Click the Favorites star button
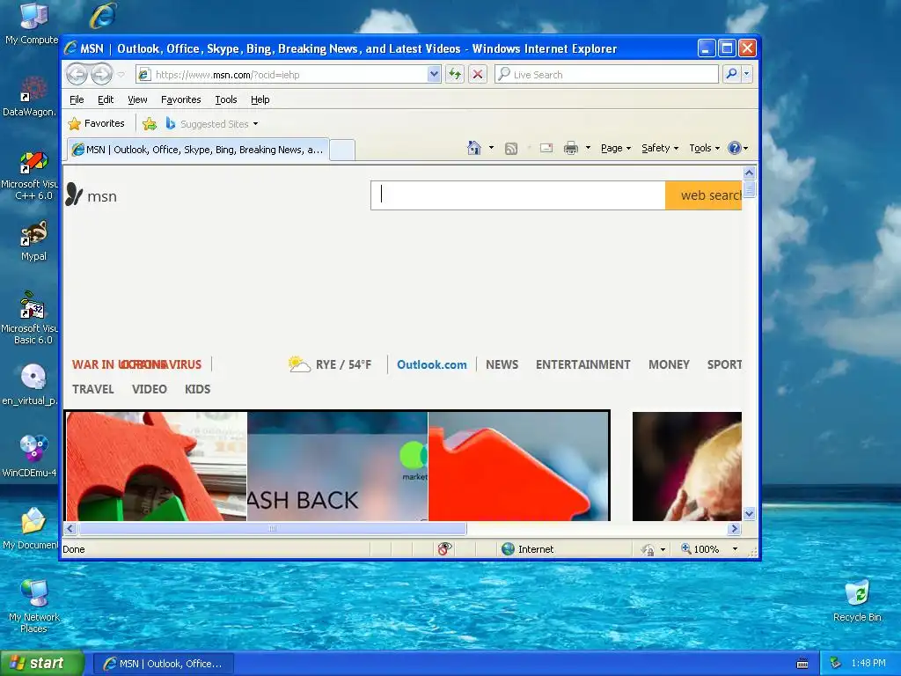This screenshot has height=676, width=901. pyautogui.click(x=96, y=123)
